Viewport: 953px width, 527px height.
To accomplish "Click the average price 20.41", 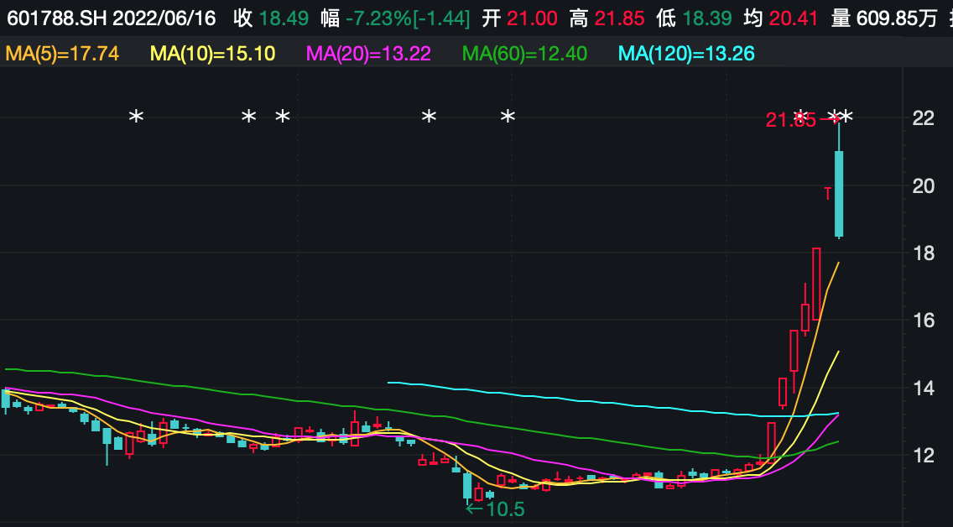I will coord(793,18).
